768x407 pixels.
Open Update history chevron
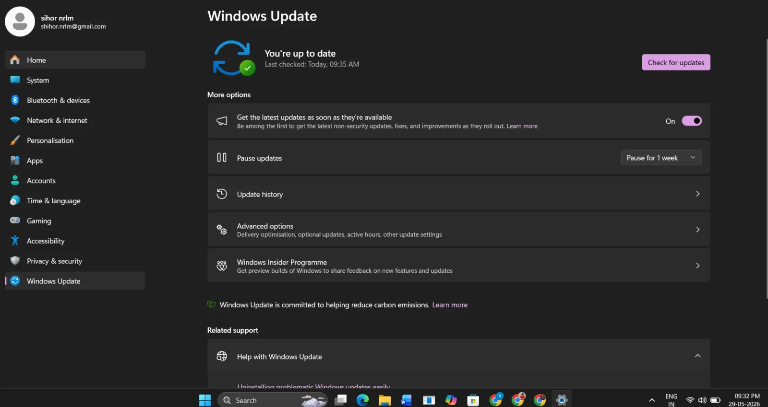click(698, 194)
